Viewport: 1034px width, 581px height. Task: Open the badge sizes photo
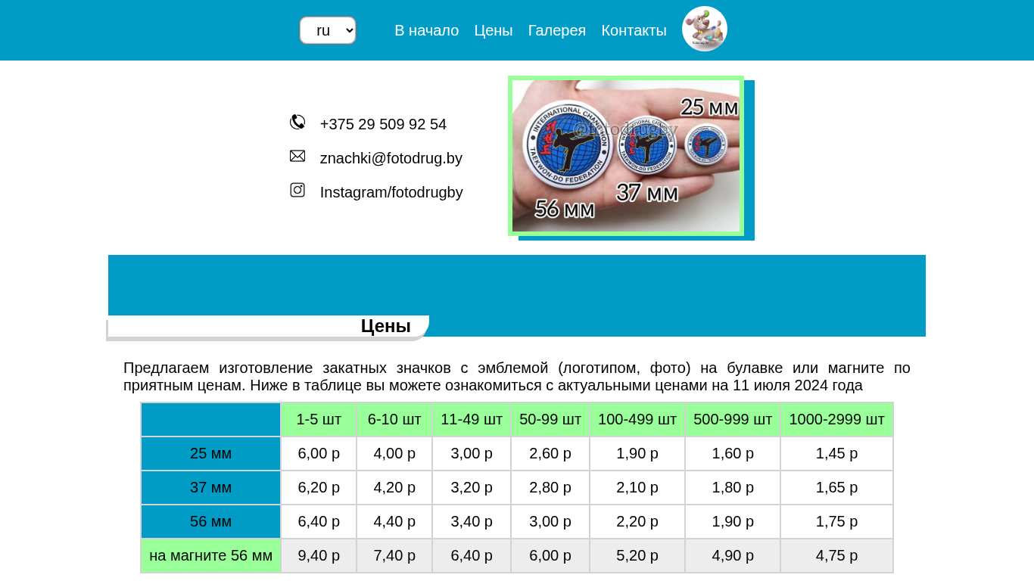[x=626, y=156]
